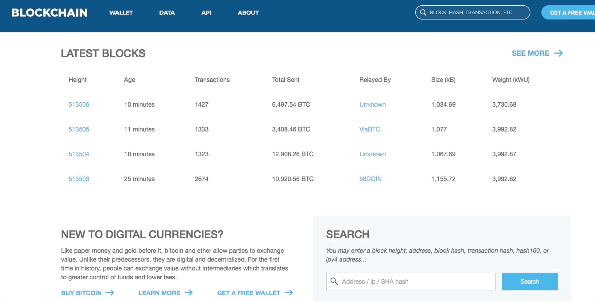Open the API menu item
Image resolution: width=595 pixels, height=301 pixels.
tap(206, 12)
